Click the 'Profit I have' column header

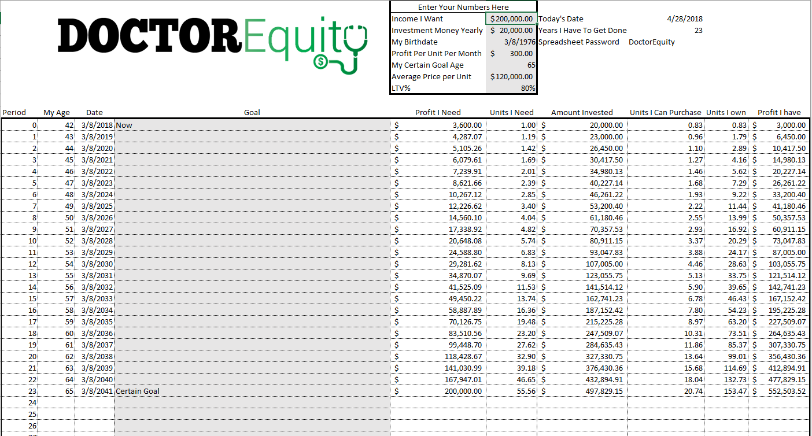click(x=779, y=112)
